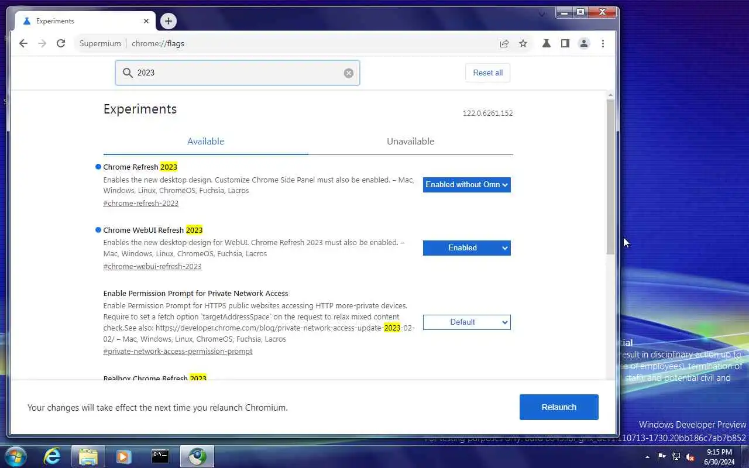Reload the chrome://flags page
The image size is (749, 468).
coord(61,43)
